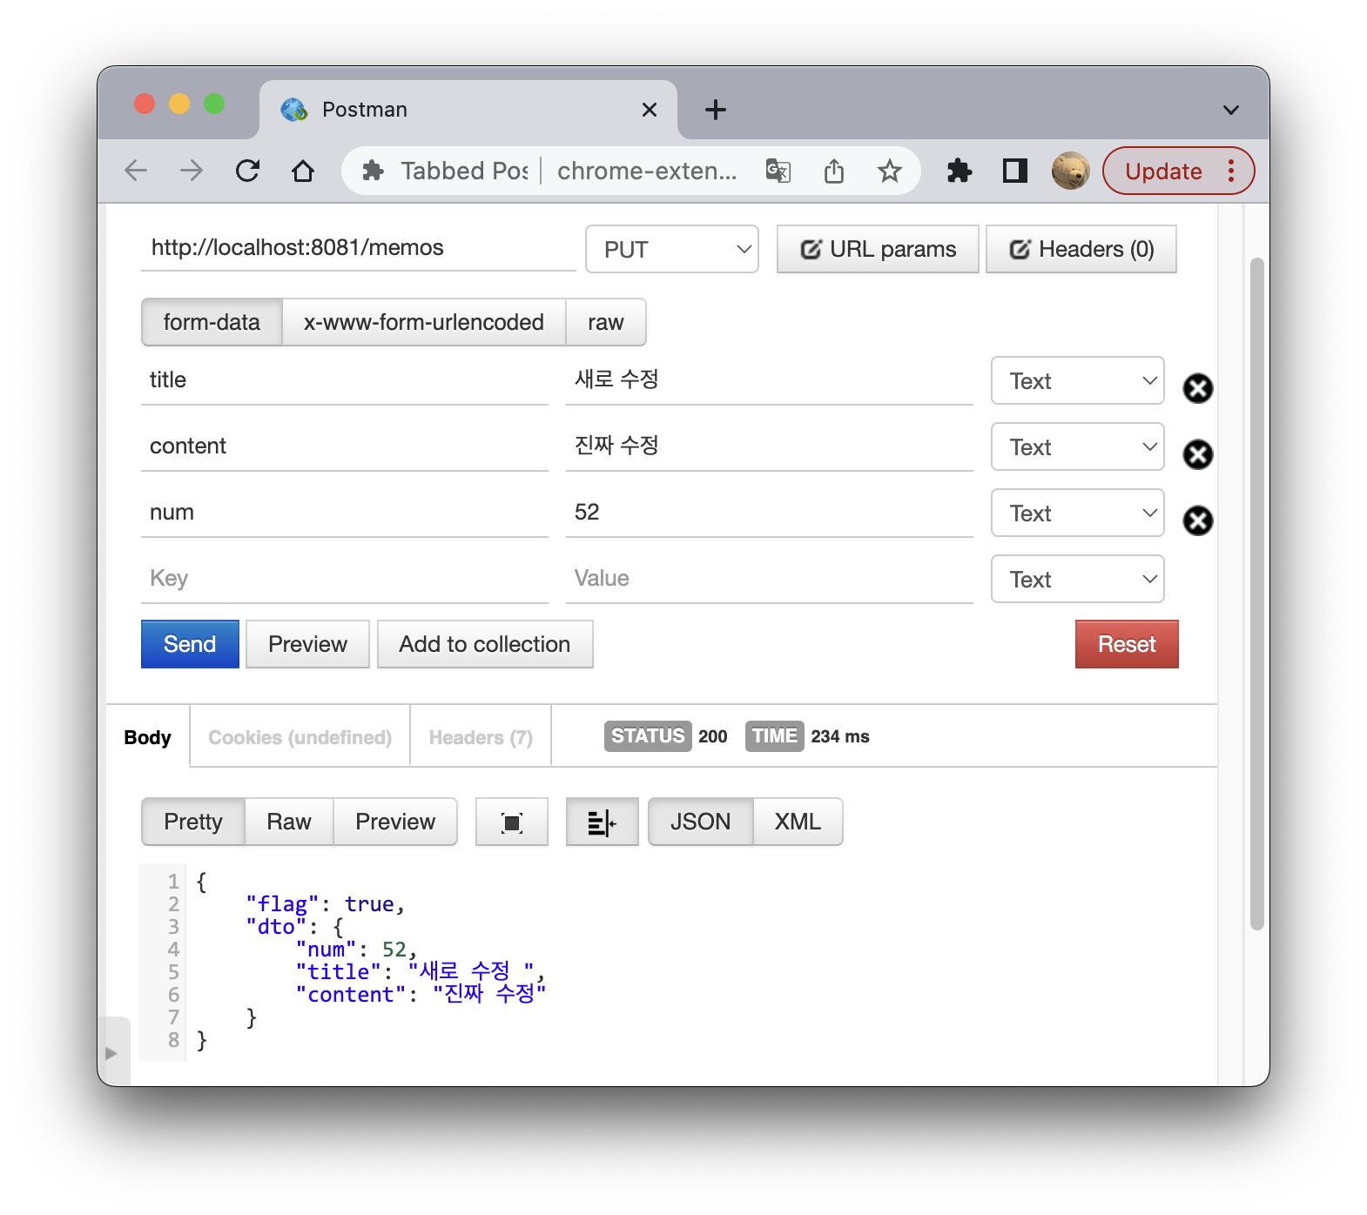
Task: Go to the browser home icon
Action: point(303,171)
